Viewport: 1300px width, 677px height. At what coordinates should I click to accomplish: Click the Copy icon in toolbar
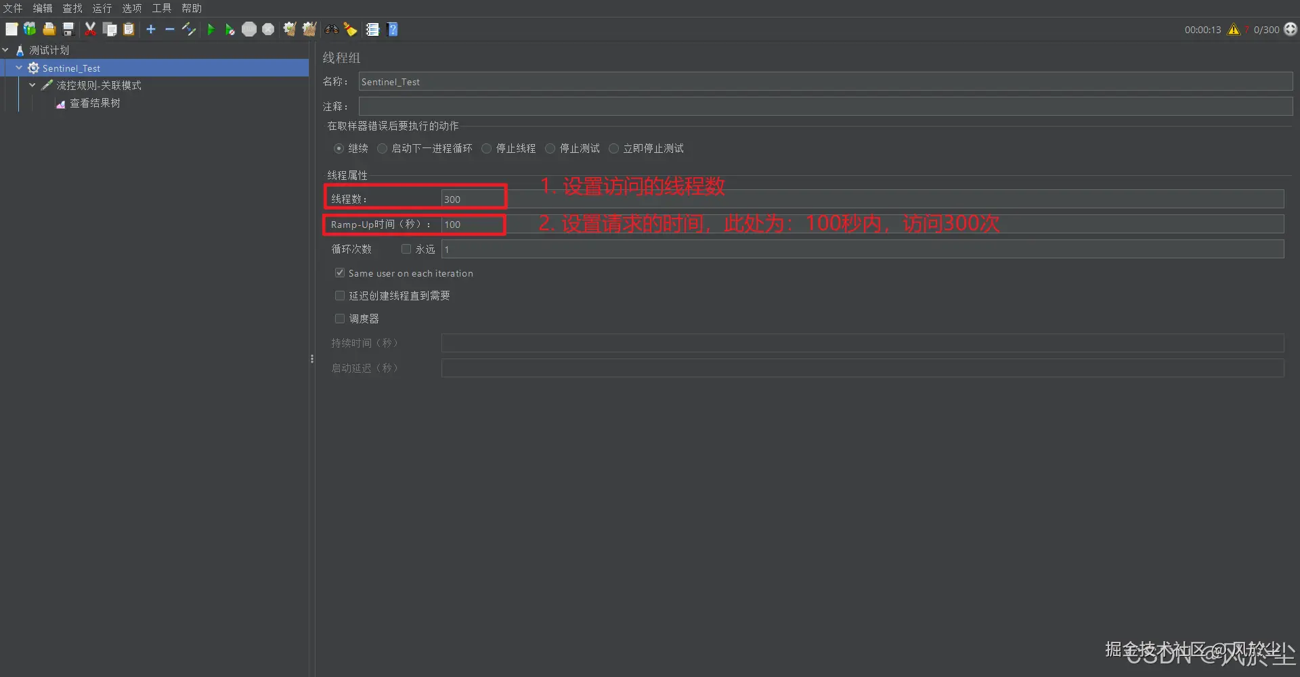(x=110, y=29)
